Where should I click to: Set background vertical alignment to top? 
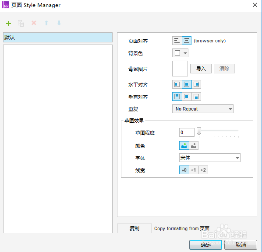[177, 97]
